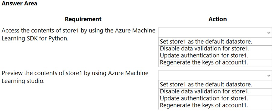This screenshot has height=111, width=273.
Task: Click the 'Action' column header
Action: [x=218, y=19]
